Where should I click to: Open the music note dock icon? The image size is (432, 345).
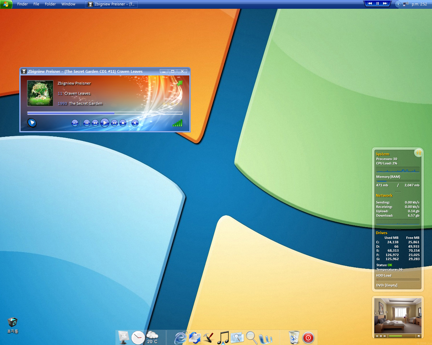(x=223, y=338)
